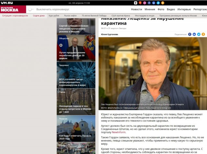Viewport: 207px width, 154px height.
Task: Open Odnoklassniki icon in top black bar
Action: tap(163, 3)
